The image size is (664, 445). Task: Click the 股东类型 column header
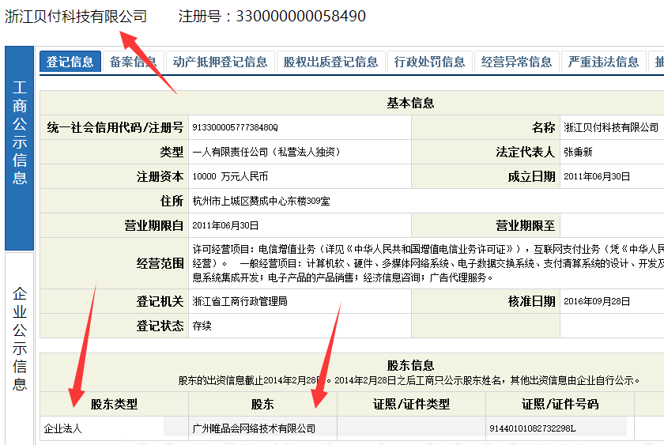(115, 405)
